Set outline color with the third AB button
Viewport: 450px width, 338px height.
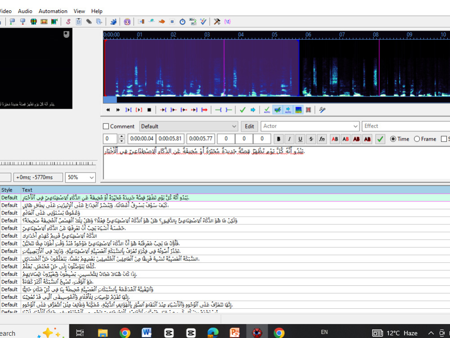tap(356, 139)
